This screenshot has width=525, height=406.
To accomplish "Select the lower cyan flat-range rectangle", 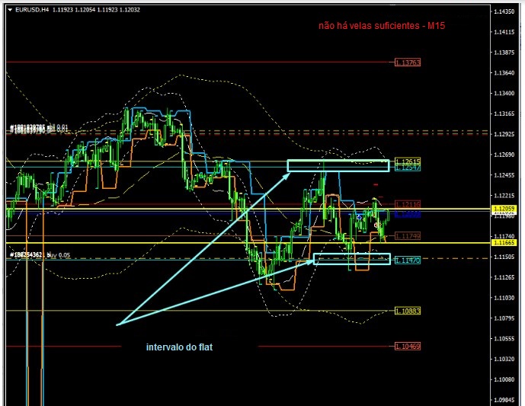I will (351, 259).
